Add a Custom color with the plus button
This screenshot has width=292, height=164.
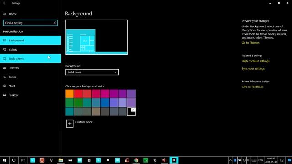70,123
